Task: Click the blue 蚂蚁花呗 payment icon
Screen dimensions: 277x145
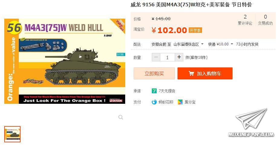Action: click(154, 102)
